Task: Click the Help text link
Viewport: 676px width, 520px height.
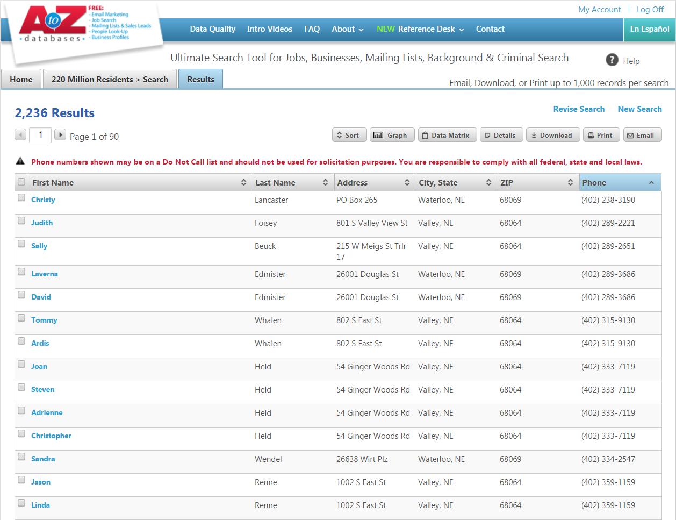Action: 631,61
